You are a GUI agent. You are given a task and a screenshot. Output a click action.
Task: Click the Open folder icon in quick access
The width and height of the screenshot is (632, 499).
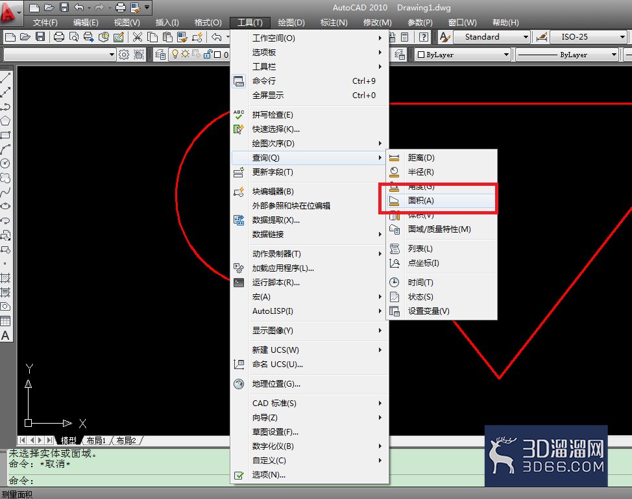pyautogui.click(x=49, y=7)
